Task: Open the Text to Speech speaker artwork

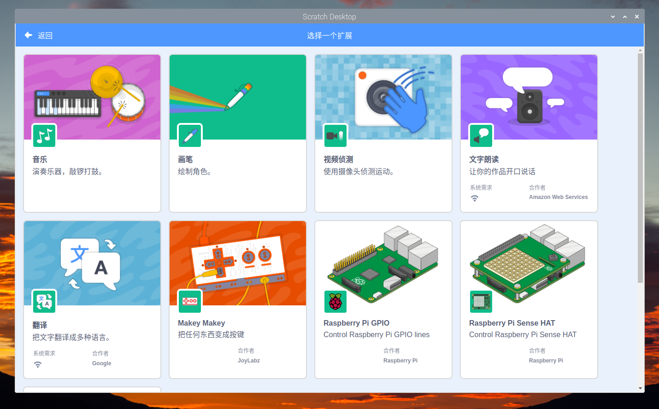Action: click(529, 97)
